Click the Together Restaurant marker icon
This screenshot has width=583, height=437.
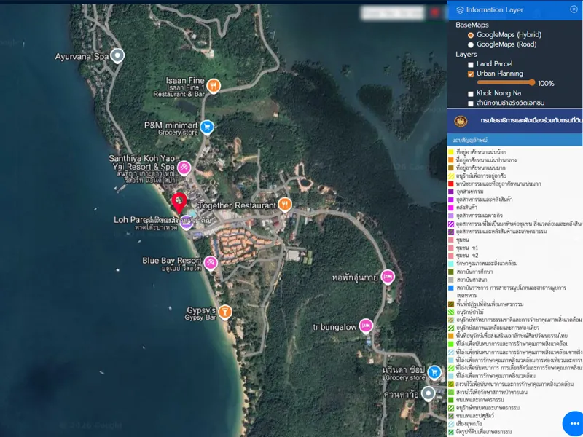click(286, 205)
